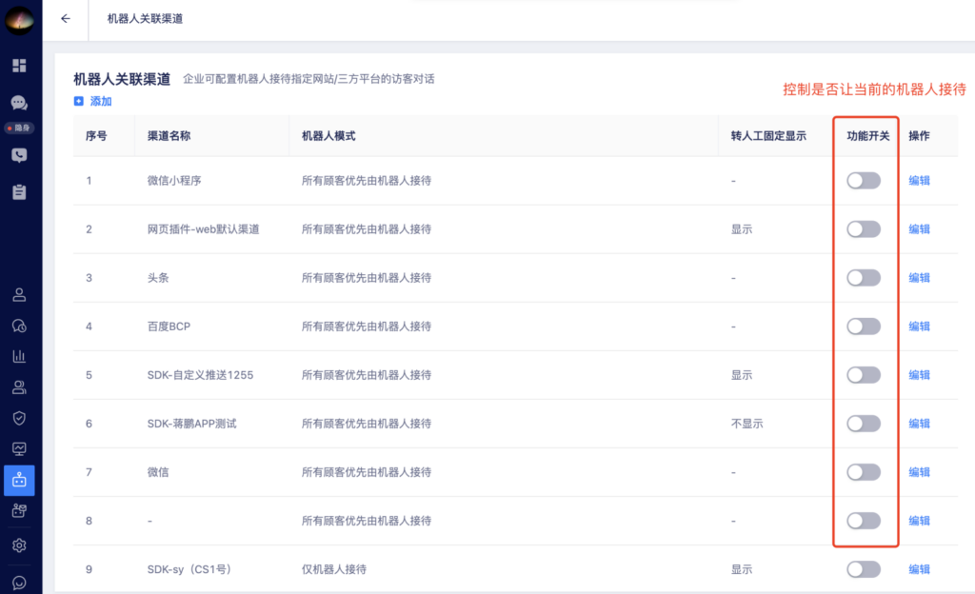Screen dimensions: 975x594
Task: Click 添加 to add a channel
Action: pos(92,101)
